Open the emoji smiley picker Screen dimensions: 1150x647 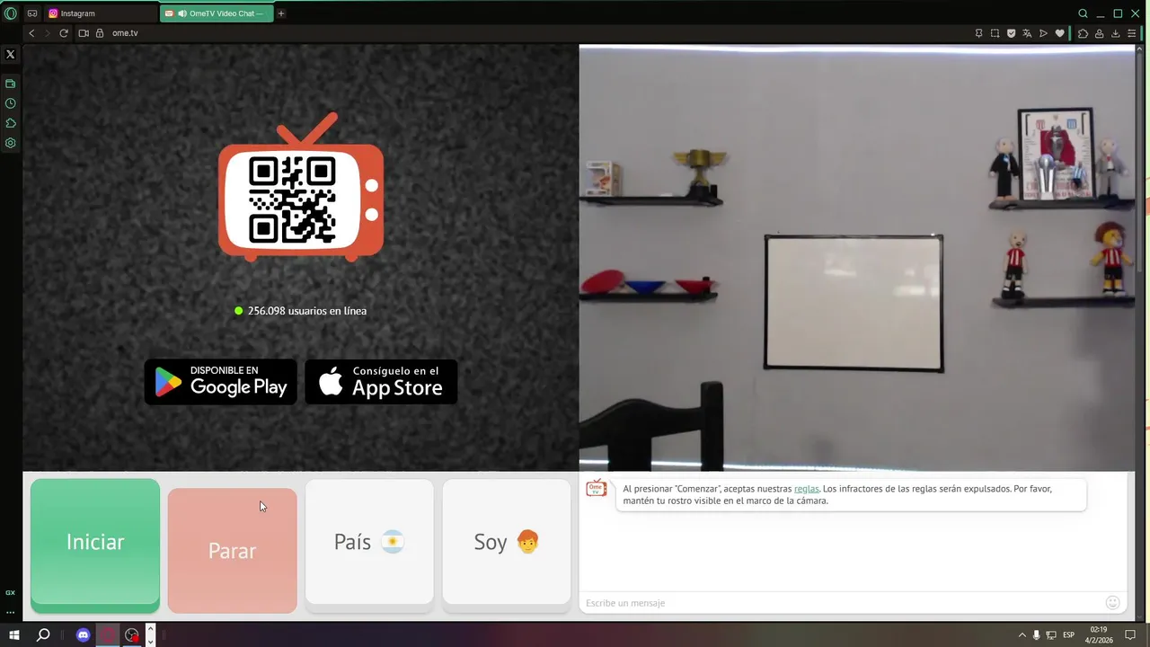coord(1112,603)
